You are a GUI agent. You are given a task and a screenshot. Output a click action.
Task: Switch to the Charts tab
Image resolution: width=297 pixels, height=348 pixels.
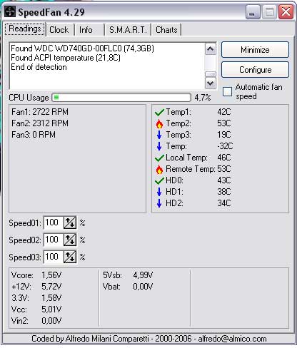pyautogui.click(x=166, y=30)
